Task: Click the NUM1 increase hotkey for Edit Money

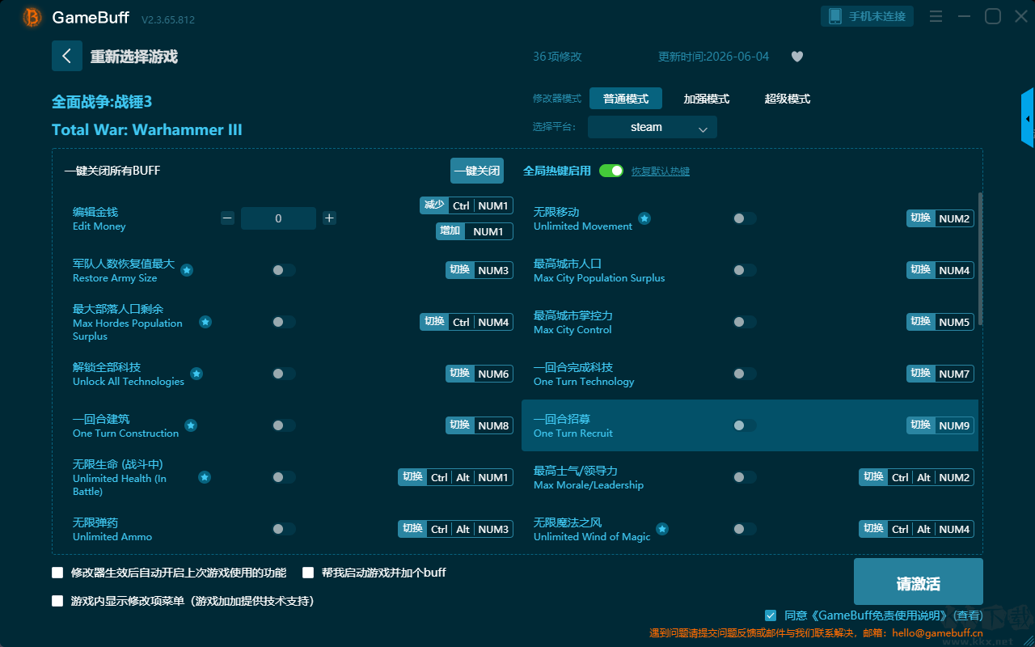Action: (x=475, y=231)
